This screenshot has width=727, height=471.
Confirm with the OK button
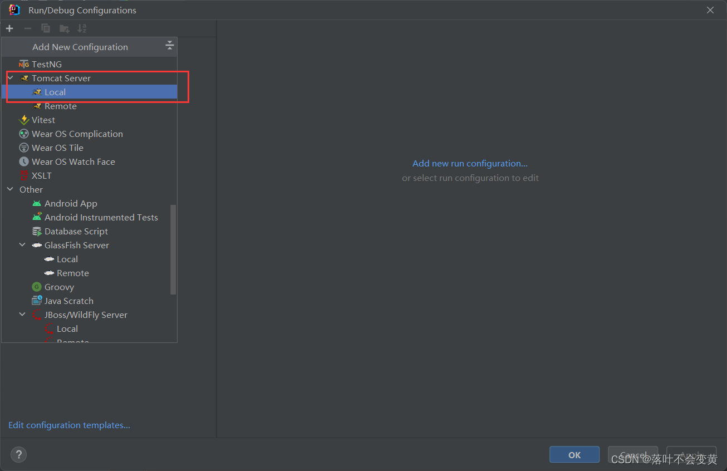574,455
